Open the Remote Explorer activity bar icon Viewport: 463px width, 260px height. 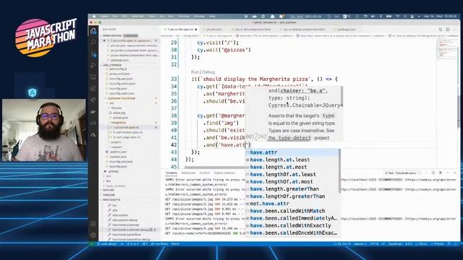click(x=93, y=77)
